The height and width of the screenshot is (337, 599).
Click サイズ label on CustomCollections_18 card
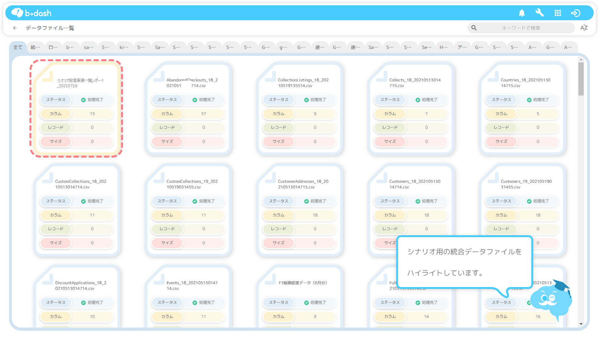[x=56, y=243]
